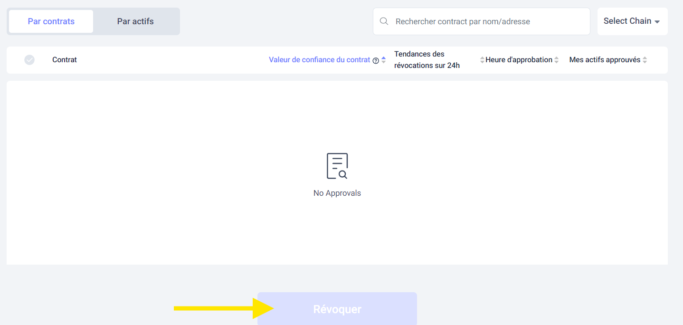Click the search magnifier icon
Screen dimensions: 683x325
[384, 21]
